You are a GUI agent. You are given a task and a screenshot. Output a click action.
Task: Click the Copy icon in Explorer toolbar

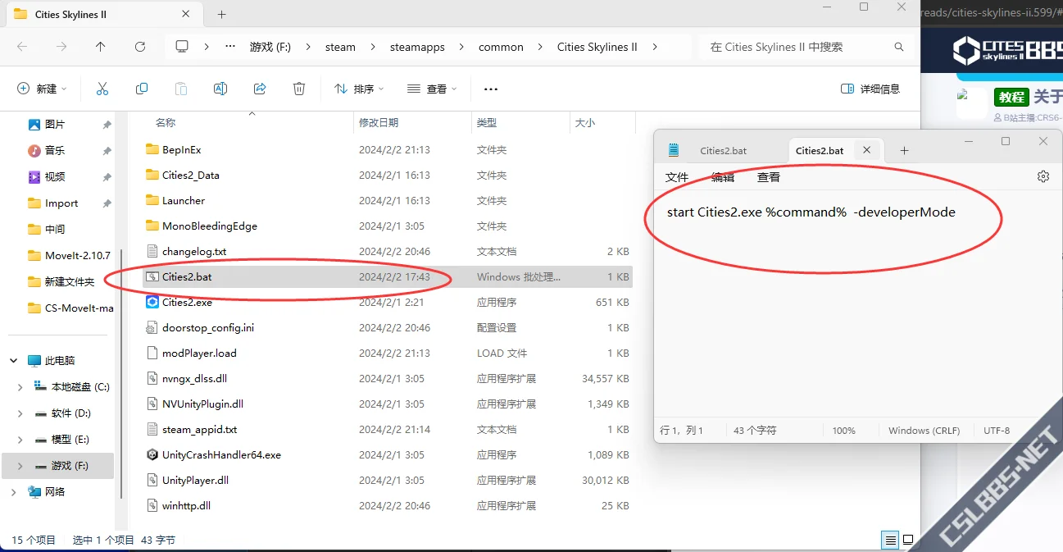[142, 89]
